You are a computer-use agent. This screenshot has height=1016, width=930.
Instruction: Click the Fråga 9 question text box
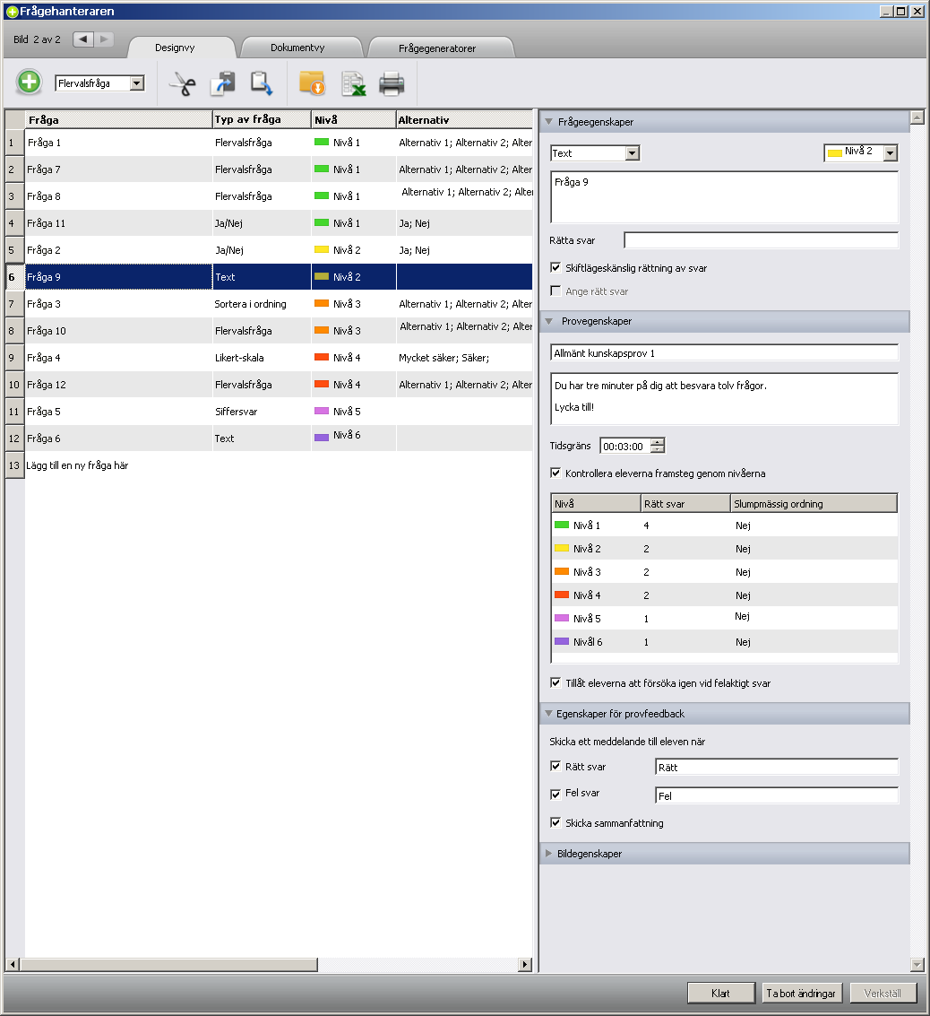tap(724, 197)
